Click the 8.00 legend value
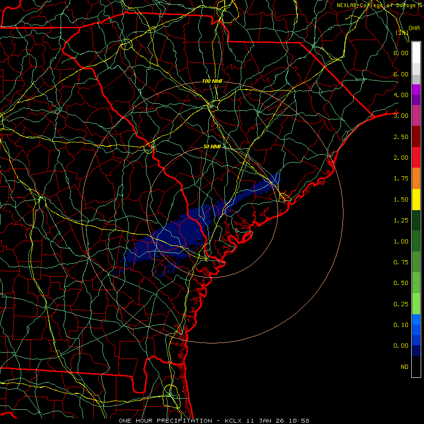 click(x=401, y=53)
